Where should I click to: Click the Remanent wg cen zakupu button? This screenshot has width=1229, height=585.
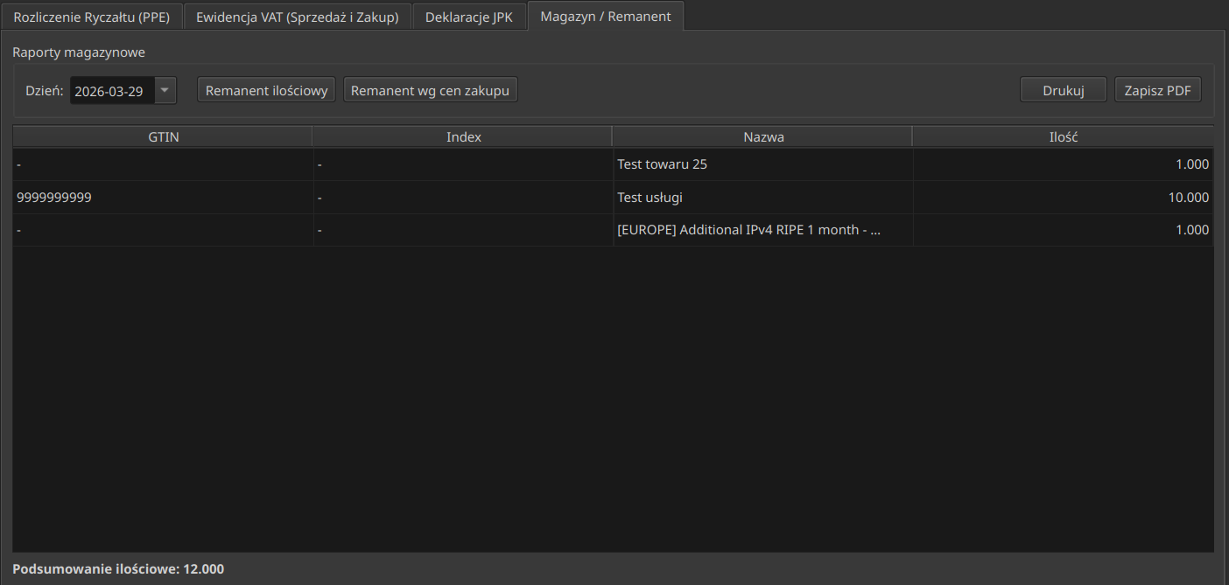430,91
